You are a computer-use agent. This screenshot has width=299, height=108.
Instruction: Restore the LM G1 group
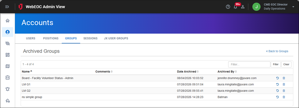[277, 84]
